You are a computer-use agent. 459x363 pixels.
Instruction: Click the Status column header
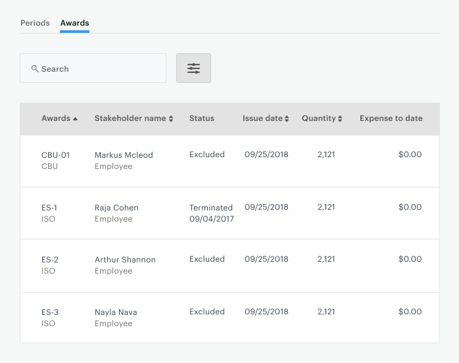click(x=202, y=118)
